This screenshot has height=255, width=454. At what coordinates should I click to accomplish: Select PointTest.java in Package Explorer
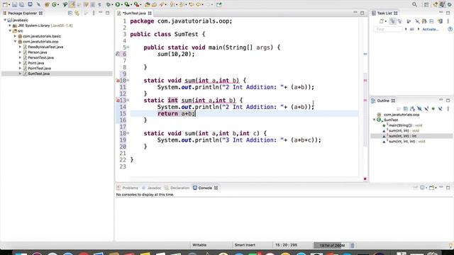tap(40, 68)
